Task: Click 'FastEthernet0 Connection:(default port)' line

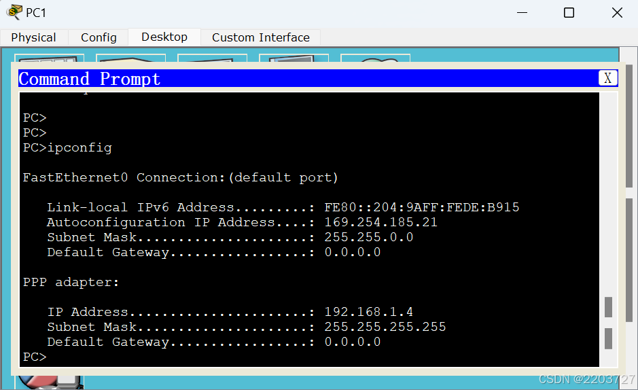Action: click(180, 178)
